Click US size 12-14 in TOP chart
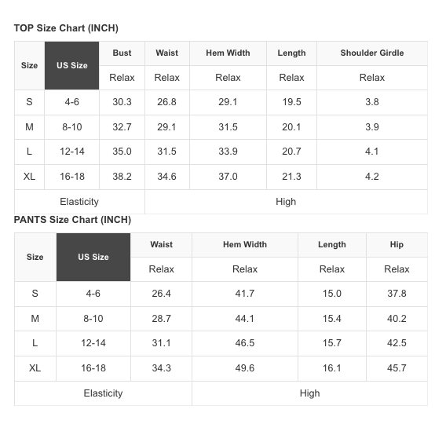The image size is (435, 435). coord(72,152)
